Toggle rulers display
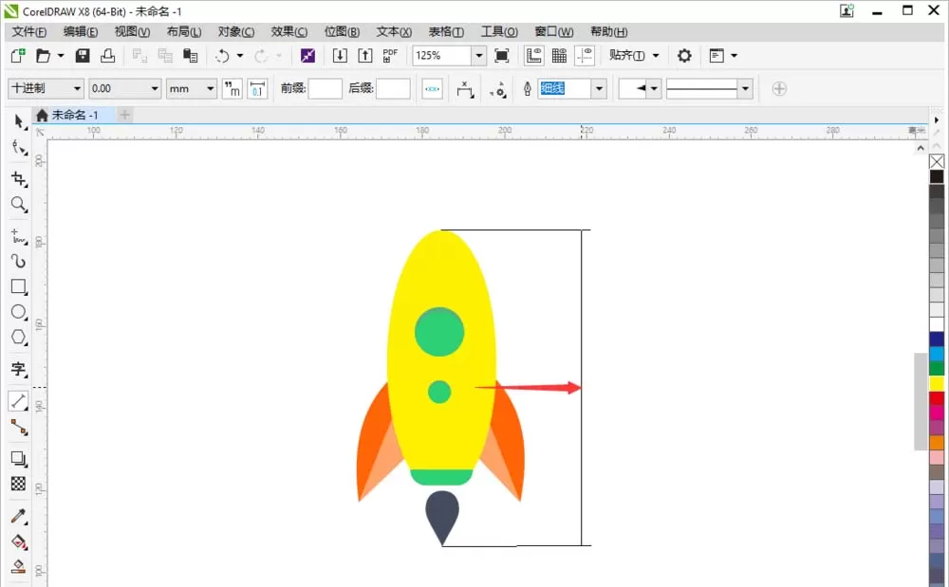 pos(533,56)
